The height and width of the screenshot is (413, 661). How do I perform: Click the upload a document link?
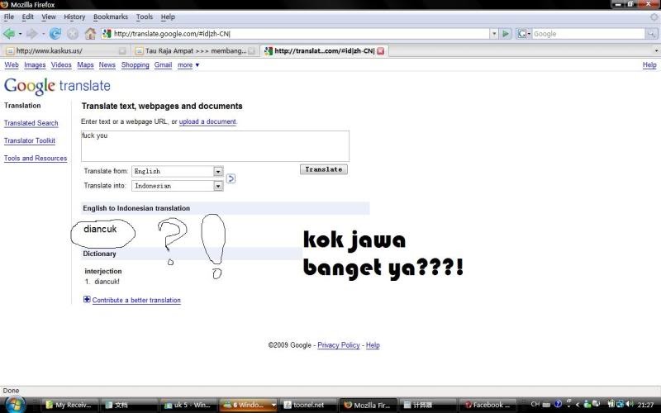click(207, 121)
